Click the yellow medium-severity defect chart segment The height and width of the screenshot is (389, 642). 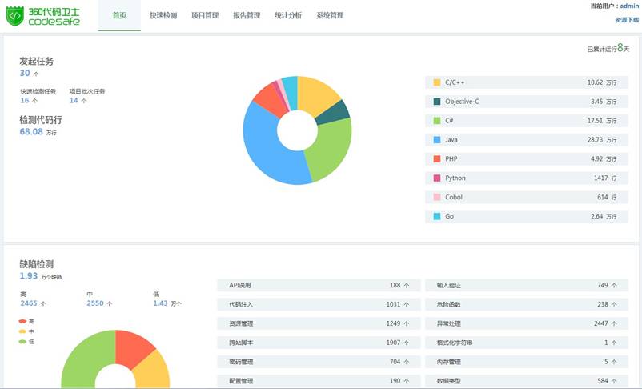152,371
